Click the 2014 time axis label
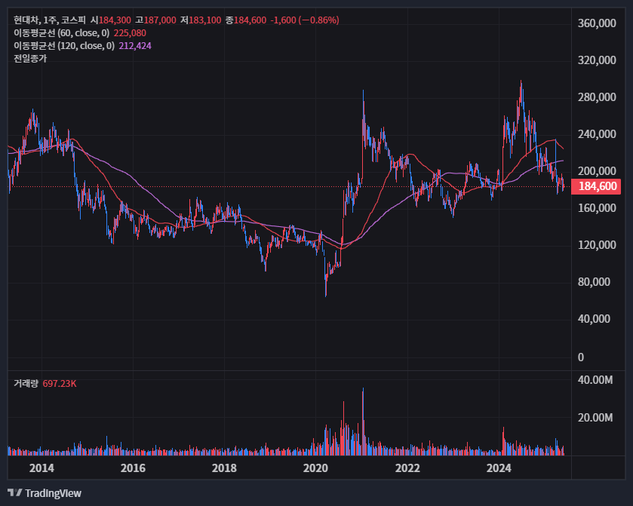 click(x=41, y=468)
